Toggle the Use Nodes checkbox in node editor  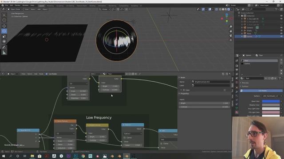point(47,74)
